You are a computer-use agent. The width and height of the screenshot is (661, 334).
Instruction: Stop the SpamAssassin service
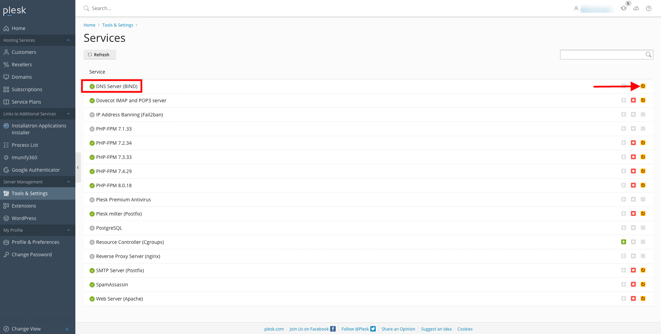[x=633, y=284]
